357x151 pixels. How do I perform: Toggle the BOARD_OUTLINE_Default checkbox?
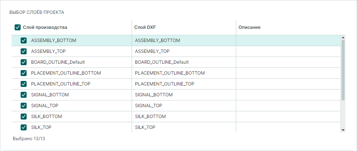[x=24, y=62]
